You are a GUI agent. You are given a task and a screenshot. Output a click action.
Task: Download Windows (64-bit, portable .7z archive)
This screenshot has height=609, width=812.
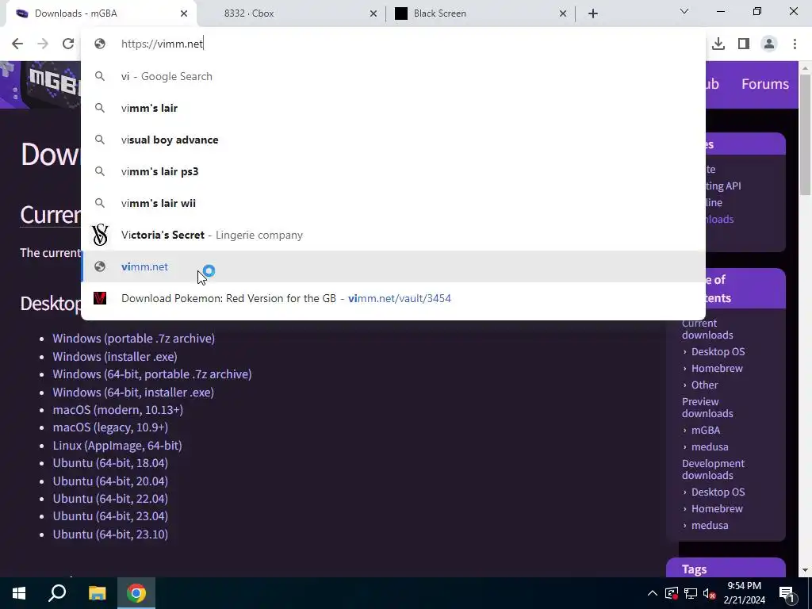pyautogui.click(x=152, y=374)
